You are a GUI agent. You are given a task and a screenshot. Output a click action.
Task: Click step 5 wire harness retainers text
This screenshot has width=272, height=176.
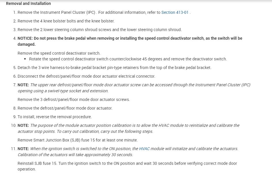(x=114, y=68)
